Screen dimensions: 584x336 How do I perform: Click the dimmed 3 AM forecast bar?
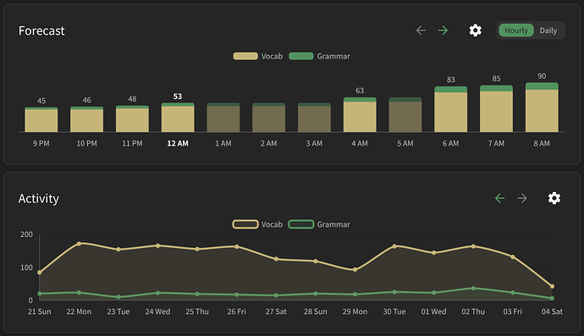point(314,118)
